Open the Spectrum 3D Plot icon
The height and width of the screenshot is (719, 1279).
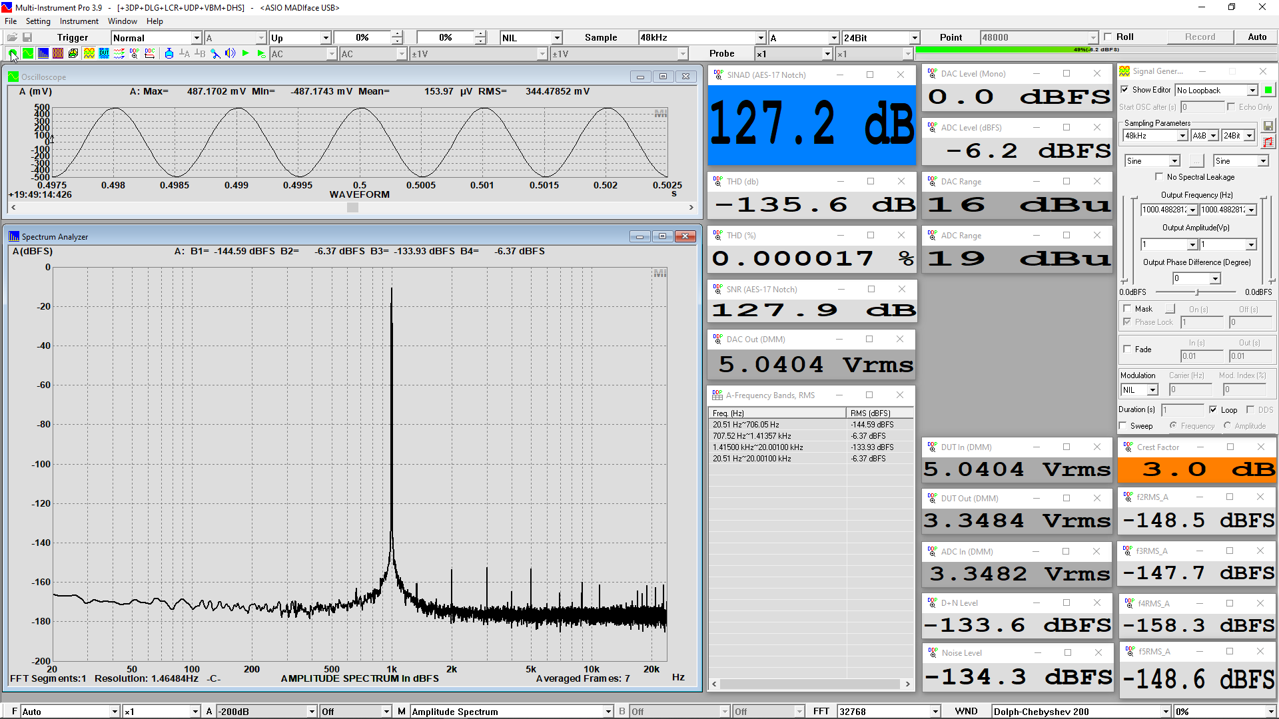coord(73,53)
